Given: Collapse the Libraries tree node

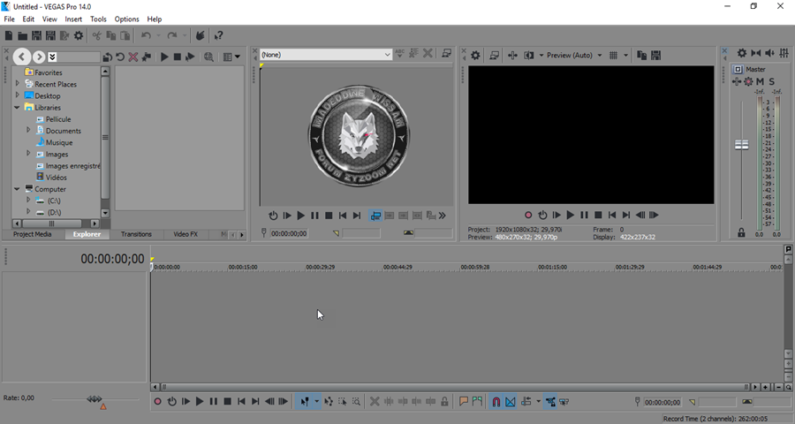Looking at the screenshot, I should (18, 107).
